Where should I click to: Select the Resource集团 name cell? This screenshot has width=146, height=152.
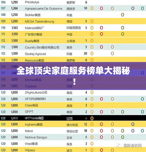point(34,60)
